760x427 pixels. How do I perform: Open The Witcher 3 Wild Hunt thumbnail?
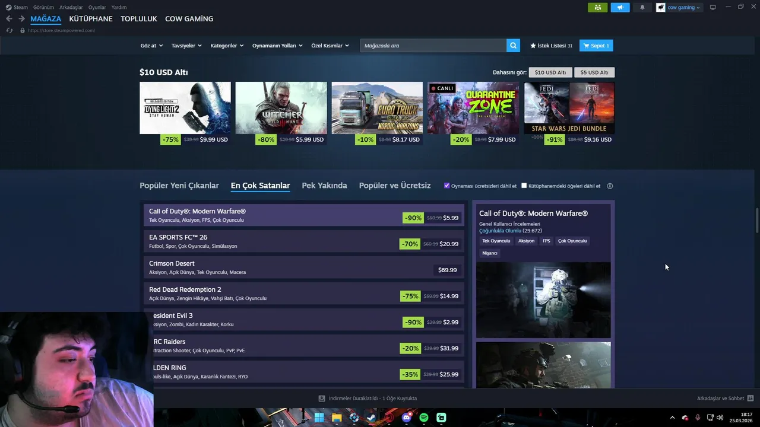[x=281, y=108]
